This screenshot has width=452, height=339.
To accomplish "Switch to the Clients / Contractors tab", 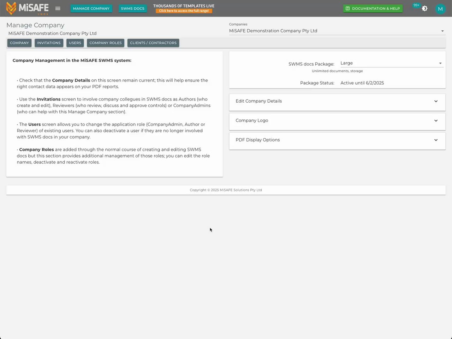I will click(x=153, y=43).
